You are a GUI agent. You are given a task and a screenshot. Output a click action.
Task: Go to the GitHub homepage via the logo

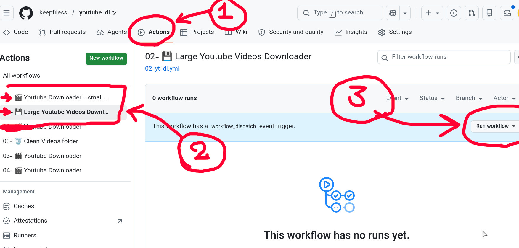point(26,13)
